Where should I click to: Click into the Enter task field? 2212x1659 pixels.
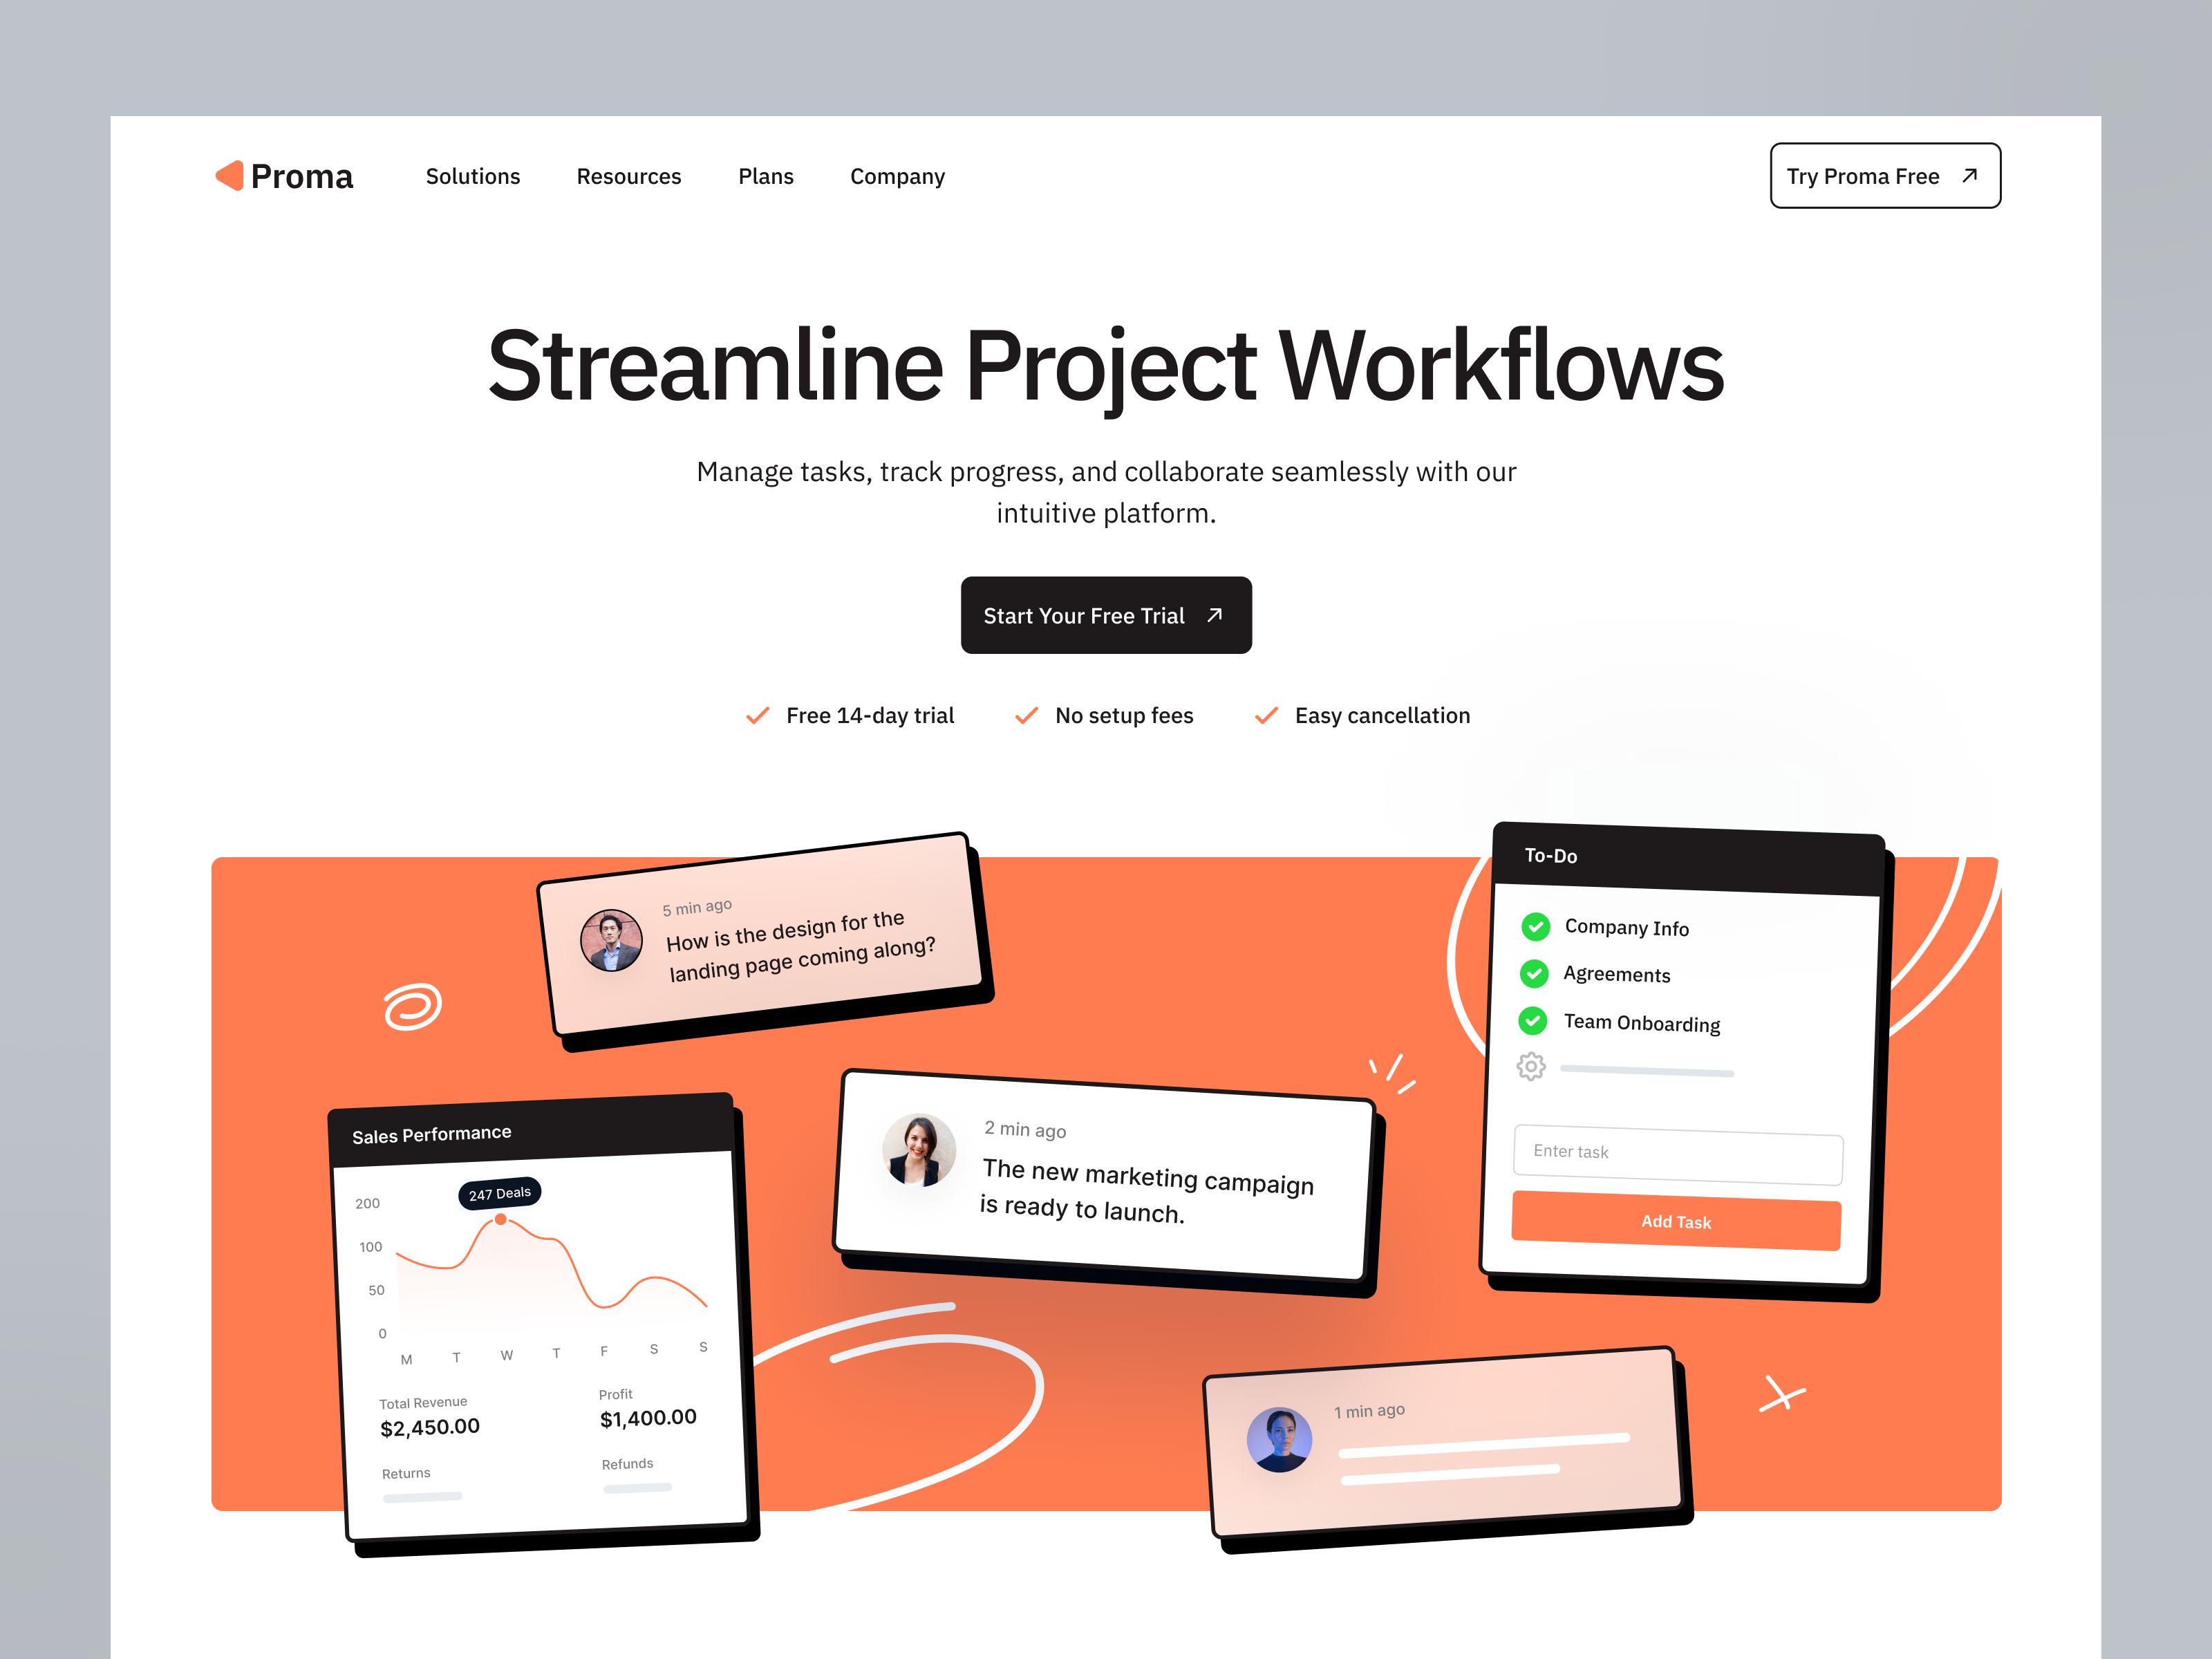click(1678, 1155)
